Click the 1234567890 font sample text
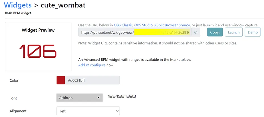Screen dimensions: 264x117 122,96
